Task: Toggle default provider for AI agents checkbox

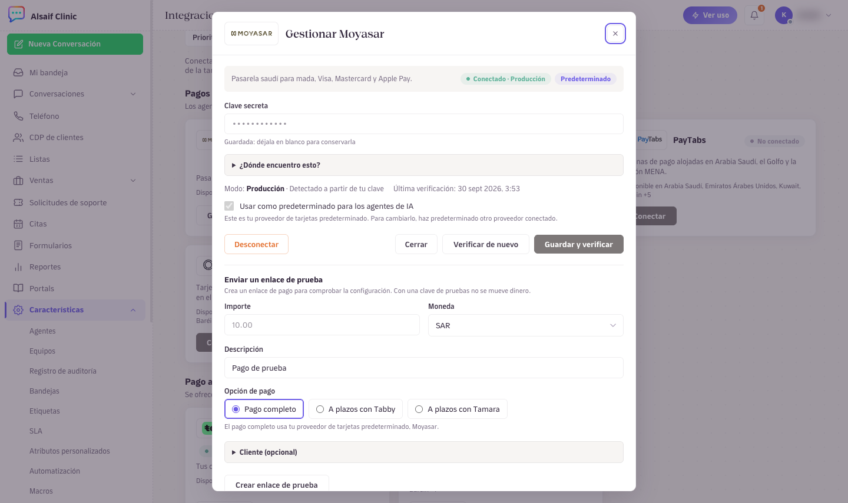Action: tap(229, 206)
